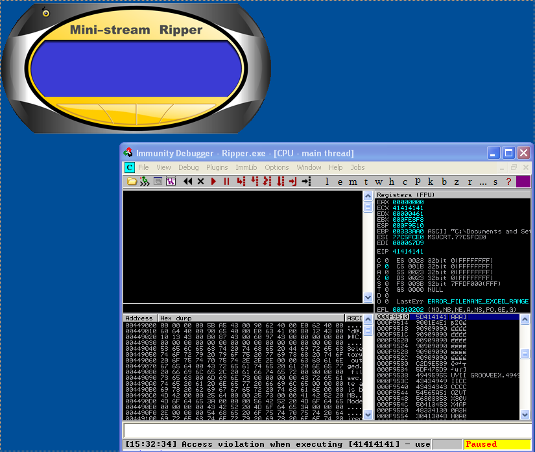
Task: Click the 'Mini-stream Ripper' title text
Action: coord(136,30)
